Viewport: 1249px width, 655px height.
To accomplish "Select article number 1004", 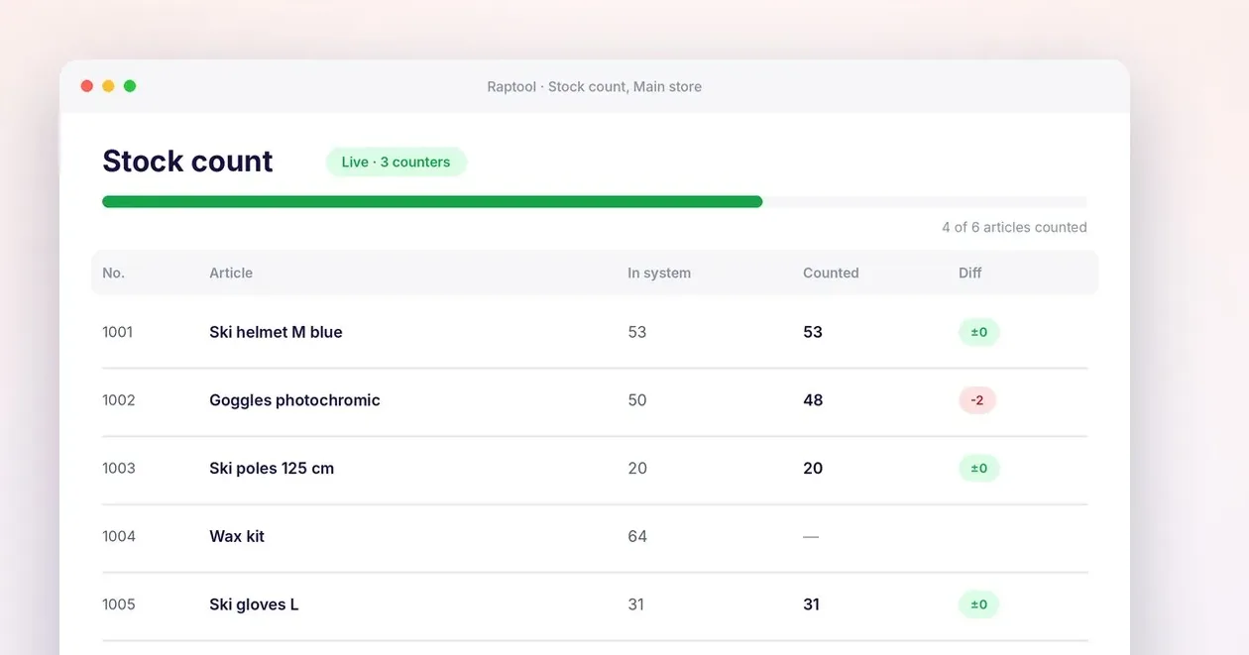I will point(119,536).
